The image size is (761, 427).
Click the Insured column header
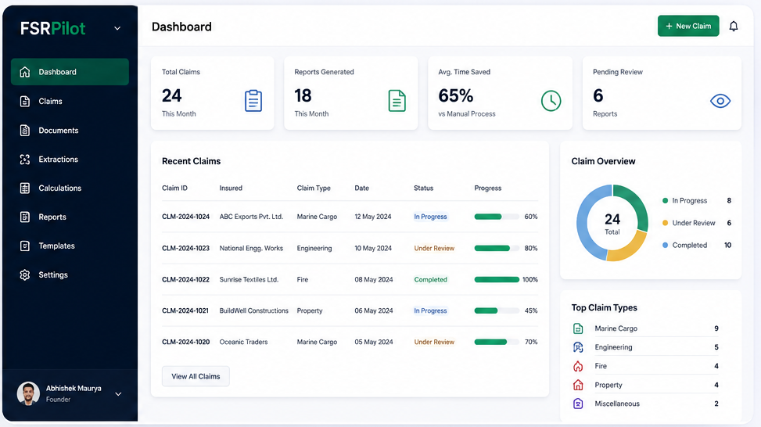pyautogui.click(x=231, y=188)
